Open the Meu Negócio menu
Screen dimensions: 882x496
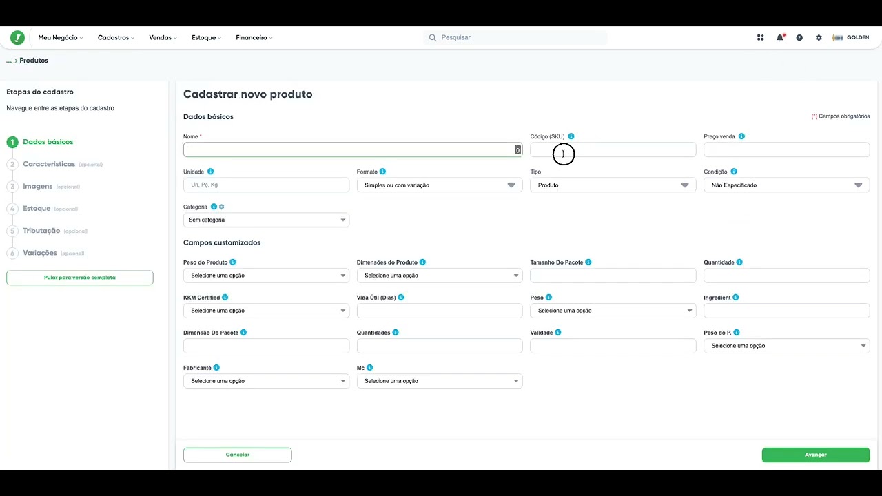click(x=61, y=38)
